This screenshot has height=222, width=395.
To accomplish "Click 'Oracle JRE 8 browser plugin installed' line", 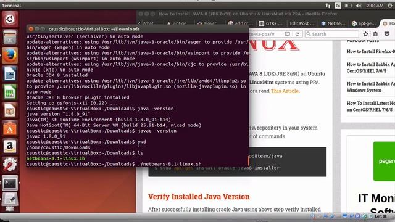I will pyautogui.click(x=78, y=97).
